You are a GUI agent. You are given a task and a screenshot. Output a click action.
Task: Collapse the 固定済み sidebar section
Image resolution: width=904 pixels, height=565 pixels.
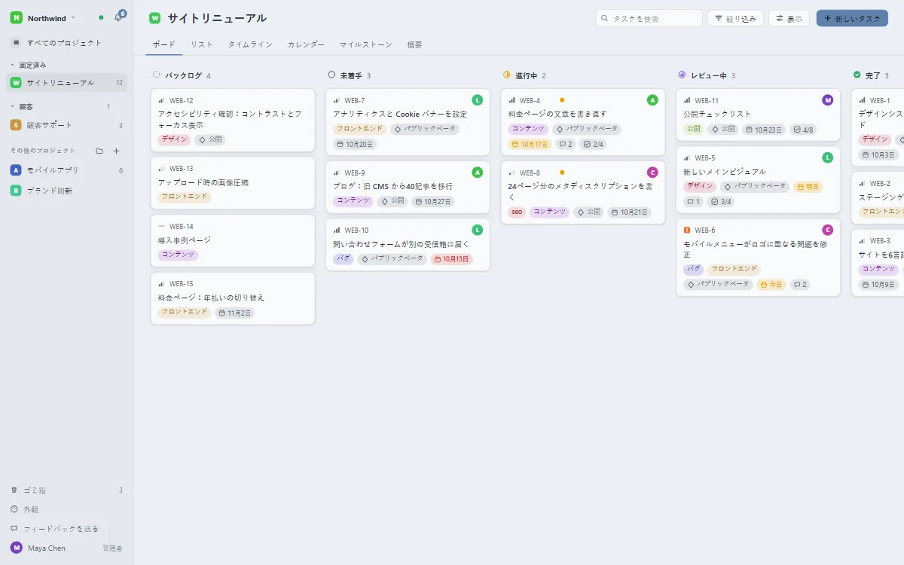29,65
